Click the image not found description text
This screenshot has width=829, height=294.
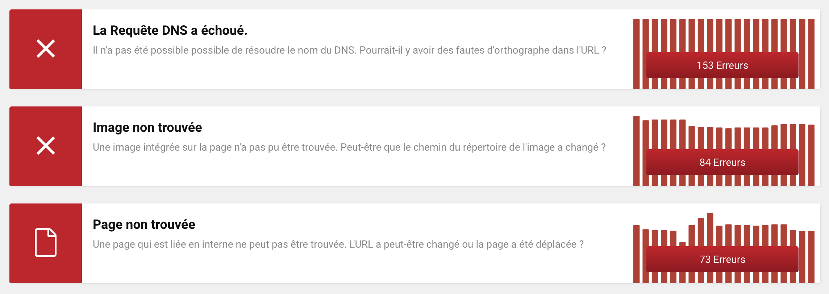coord(349,147)
